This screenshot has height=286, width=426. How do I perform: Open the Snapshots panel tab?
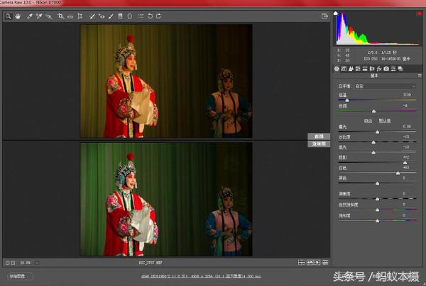(400, 69)
